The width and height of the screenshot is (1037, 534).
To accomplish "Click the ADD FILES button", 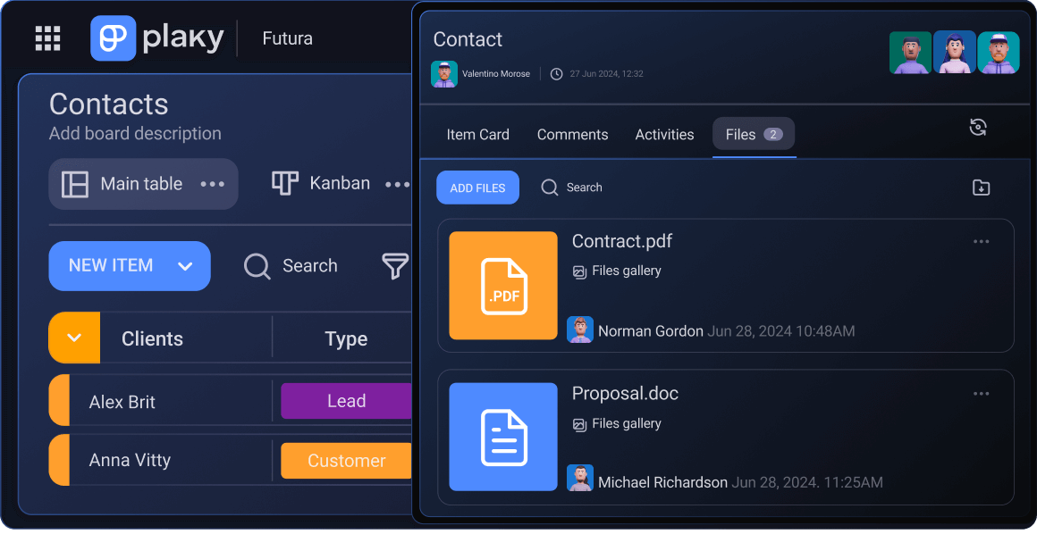I will [x=477, y=188].
